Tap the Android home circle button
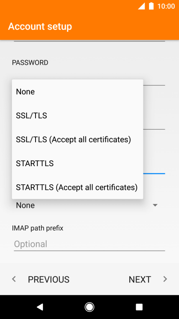The width and height of the screenshot is (179, 319). 89,307
